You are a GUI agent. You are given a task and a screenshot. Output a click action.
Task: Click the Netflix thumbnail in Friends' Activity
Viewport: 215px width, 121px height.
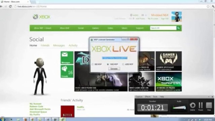(x=68, y=111)
